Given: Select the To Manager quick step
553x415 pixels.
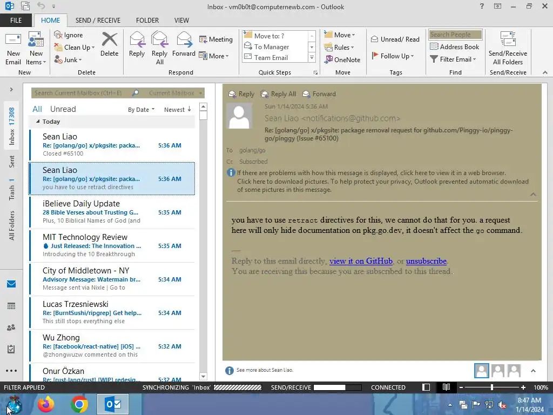Looking at the screenshot, I should (x=275, y=46).
